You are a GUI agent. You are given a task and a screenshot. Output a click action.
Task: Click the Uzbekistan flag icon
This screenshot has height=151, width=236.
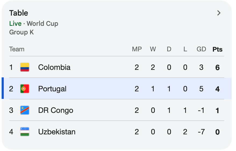(x=25, y=132)
